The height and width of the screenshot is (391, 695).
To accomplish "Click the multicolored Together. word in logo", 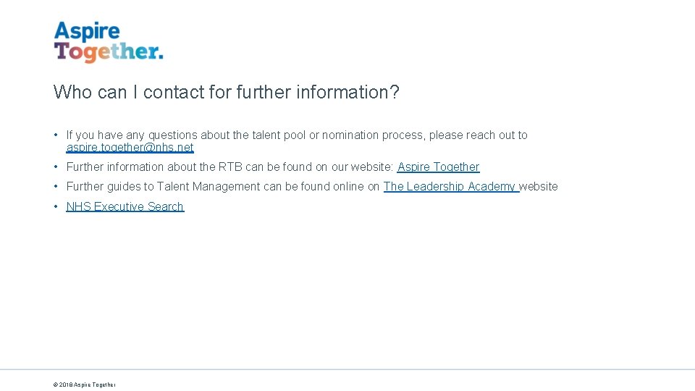I will pyautogui.click(x=109, y=52).
